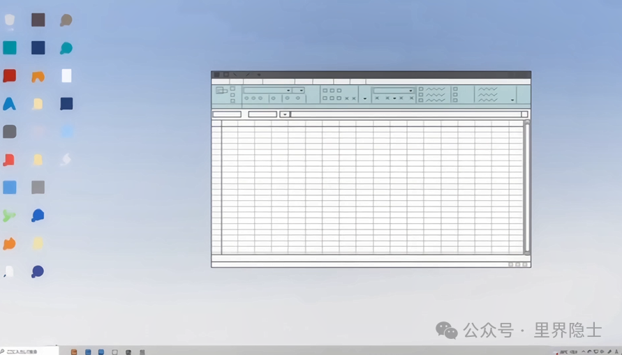Toggle the small box at formula bar's right end

(x=524, y=114)
